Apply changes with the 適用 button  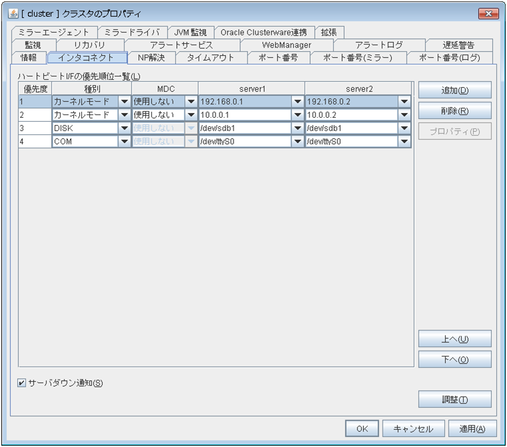[472, 429]
